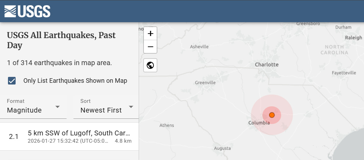Click the USGS All Earthquakes, Past Day heading

click(61, 40)
